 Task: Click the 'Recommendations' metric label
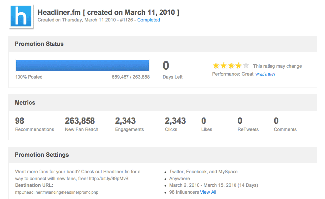(34, 129)
